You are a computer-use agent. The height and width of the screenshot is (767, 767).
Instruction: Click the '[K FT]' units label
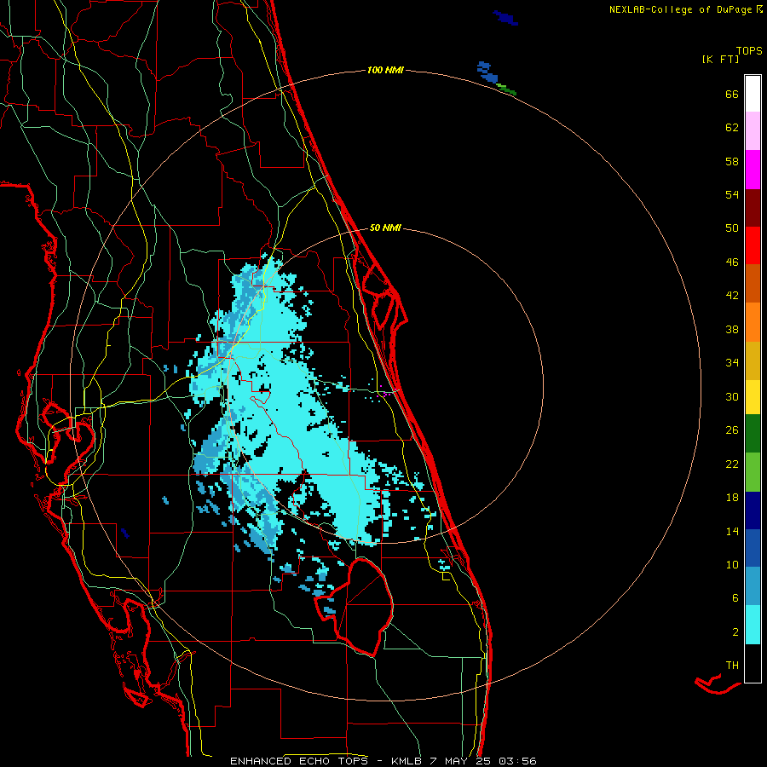[x=720, y=59]
